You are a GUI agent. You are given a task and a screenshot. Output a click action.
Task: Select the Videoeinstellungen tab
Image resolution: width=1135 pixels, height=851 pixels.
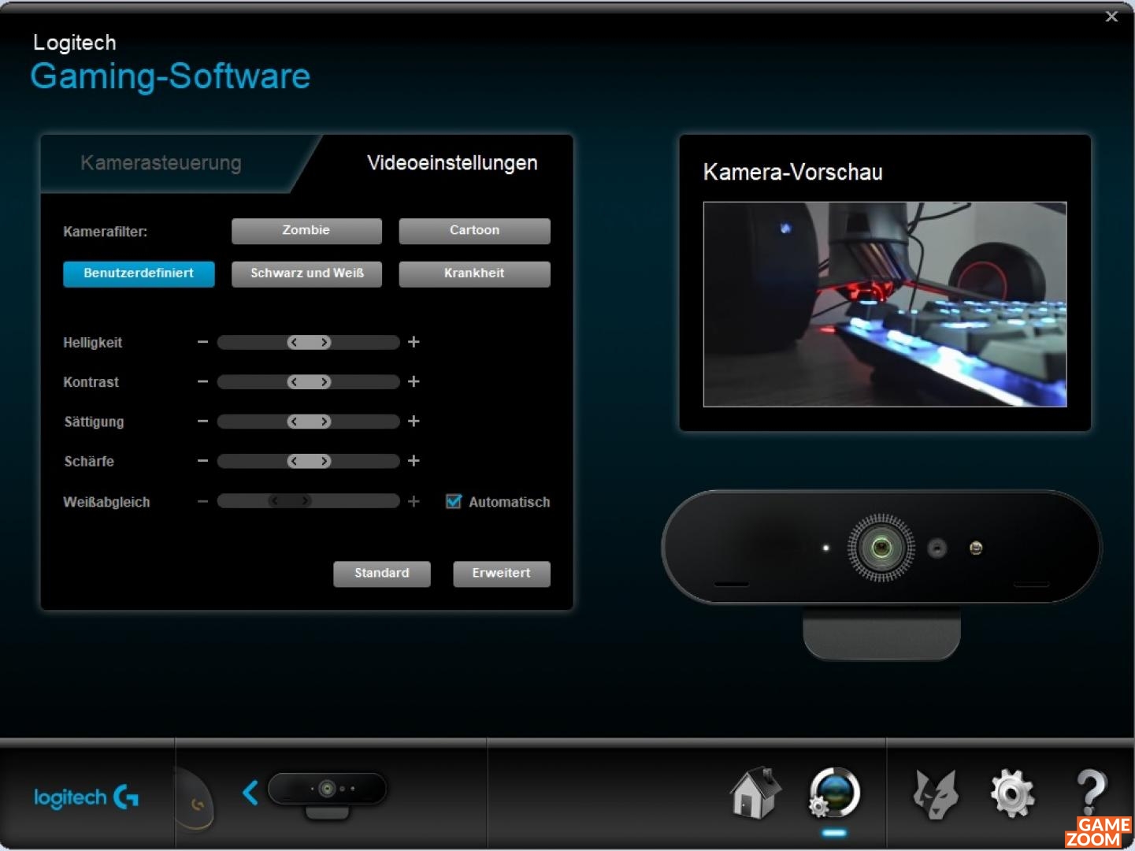(452, 163)
